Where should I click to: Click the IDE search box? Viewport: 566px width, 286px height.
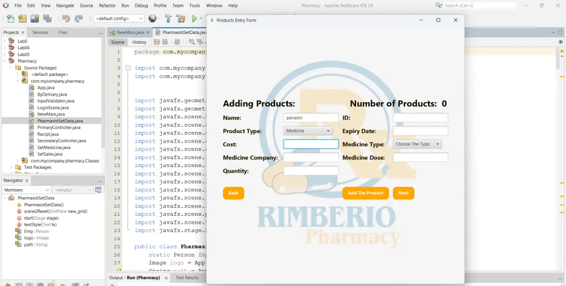click(479, 6)
